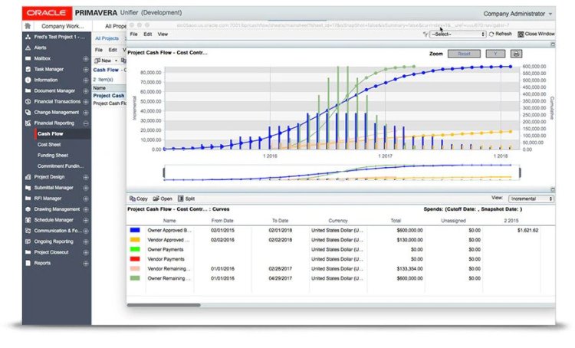
Task: Open the --Select-- filter dropdown
Action: tap(458, 34)
